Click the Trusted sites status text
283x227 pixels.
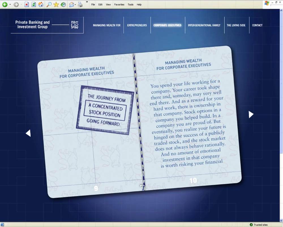tap(261, 225)
